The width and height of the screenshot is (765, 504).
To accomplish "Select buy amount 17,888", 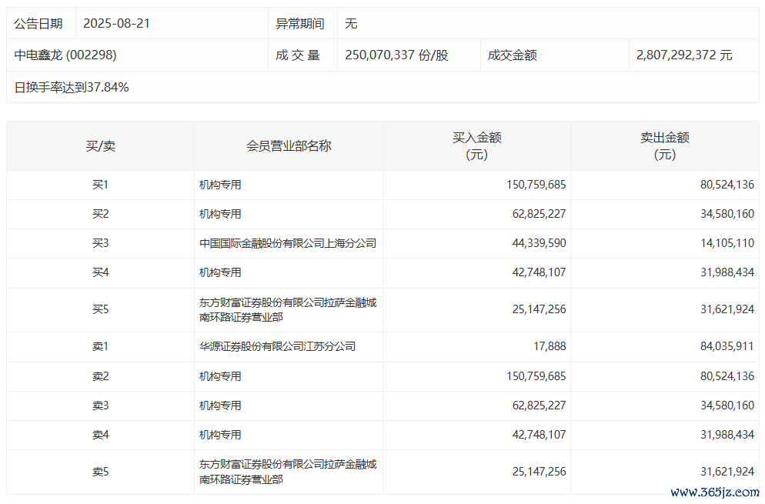I will click(550, 347).
